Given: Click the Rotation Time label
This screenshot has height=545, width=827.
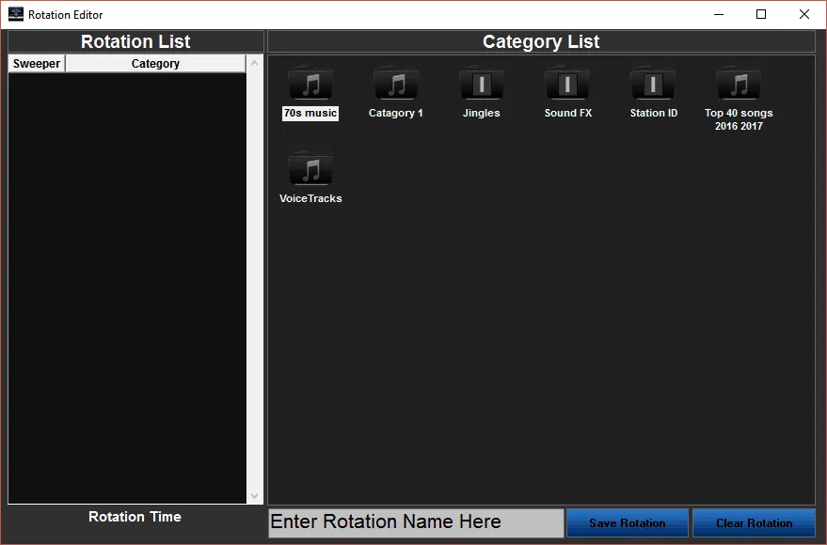Looking at the screenshot, I should [135, 517].
